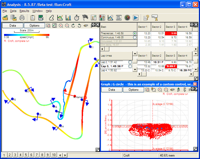The image size is (200, 159).
Task: Zoom out in the G circle graph
Action: pyautogui.click(x=166, y=90)
